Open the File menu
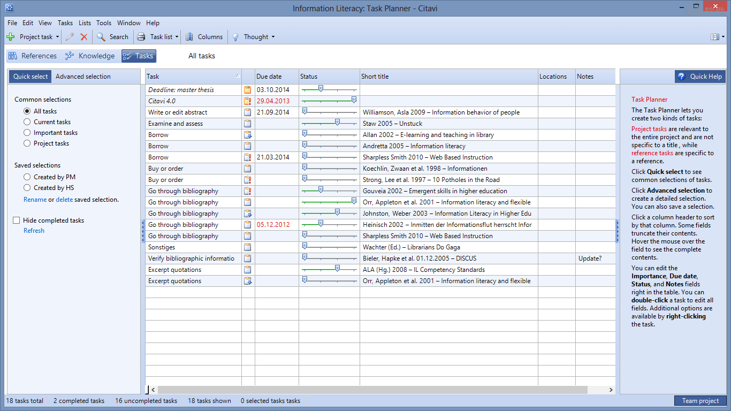This screenshot has width=731, height=411. (12, 23)
